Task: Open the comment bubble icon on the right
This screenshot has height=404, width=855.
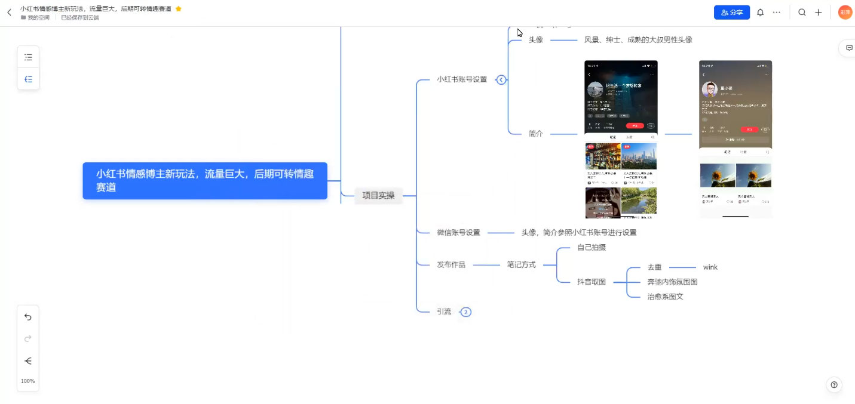Action: pyautogui.click(x=849, y=48)
